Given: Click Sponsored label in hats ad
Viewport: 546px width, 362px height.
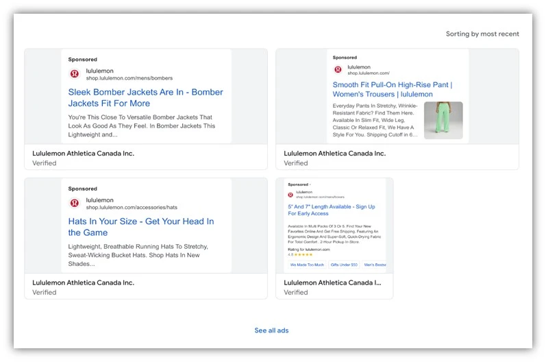Looking at the screenshot, I should (x=82, y=189).
